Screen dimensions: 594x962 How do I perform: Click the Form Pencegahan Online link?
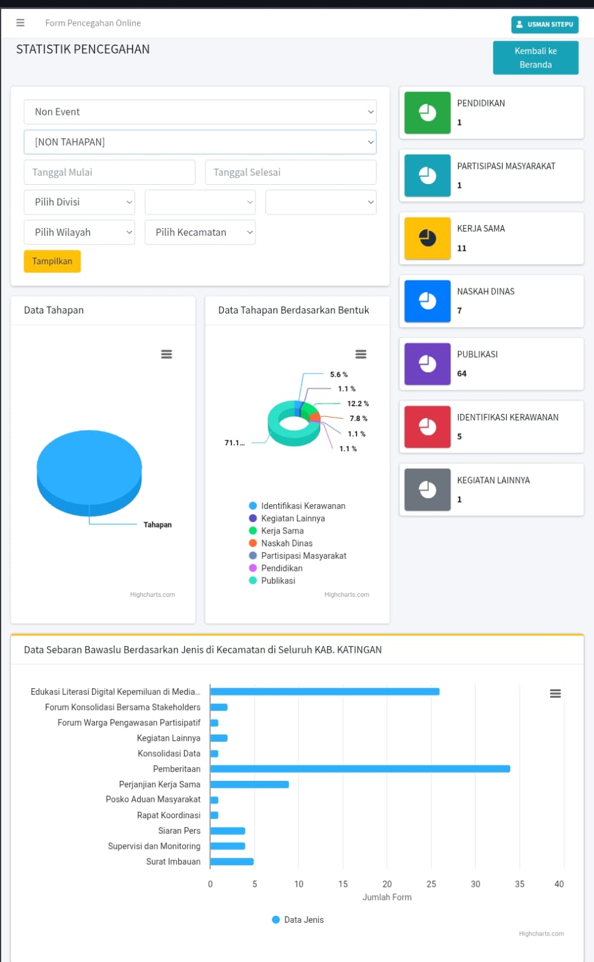coord(93,23)
